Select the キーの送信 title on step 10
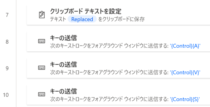The height and width of the screenshot is (107, 210). coord(63,91)
